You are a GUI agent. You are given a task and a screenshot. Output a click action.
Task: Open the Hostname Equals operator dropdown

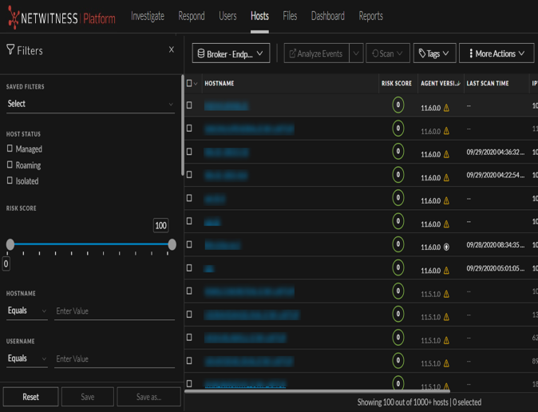point(26,311)
